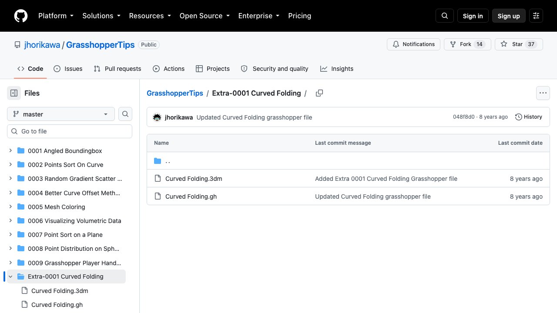Open the GitHub homepage logo
The image size is (557, 313).
tap(21, 16)
